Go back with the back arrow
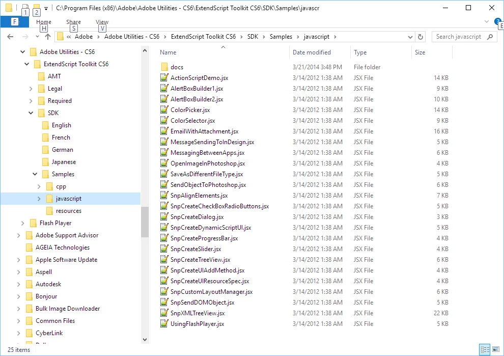 coord(10,37)
